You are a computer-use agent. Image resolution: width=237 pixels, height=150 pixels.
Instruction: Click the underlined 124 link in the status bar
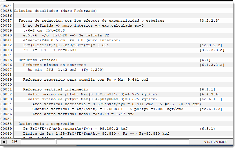14,142
